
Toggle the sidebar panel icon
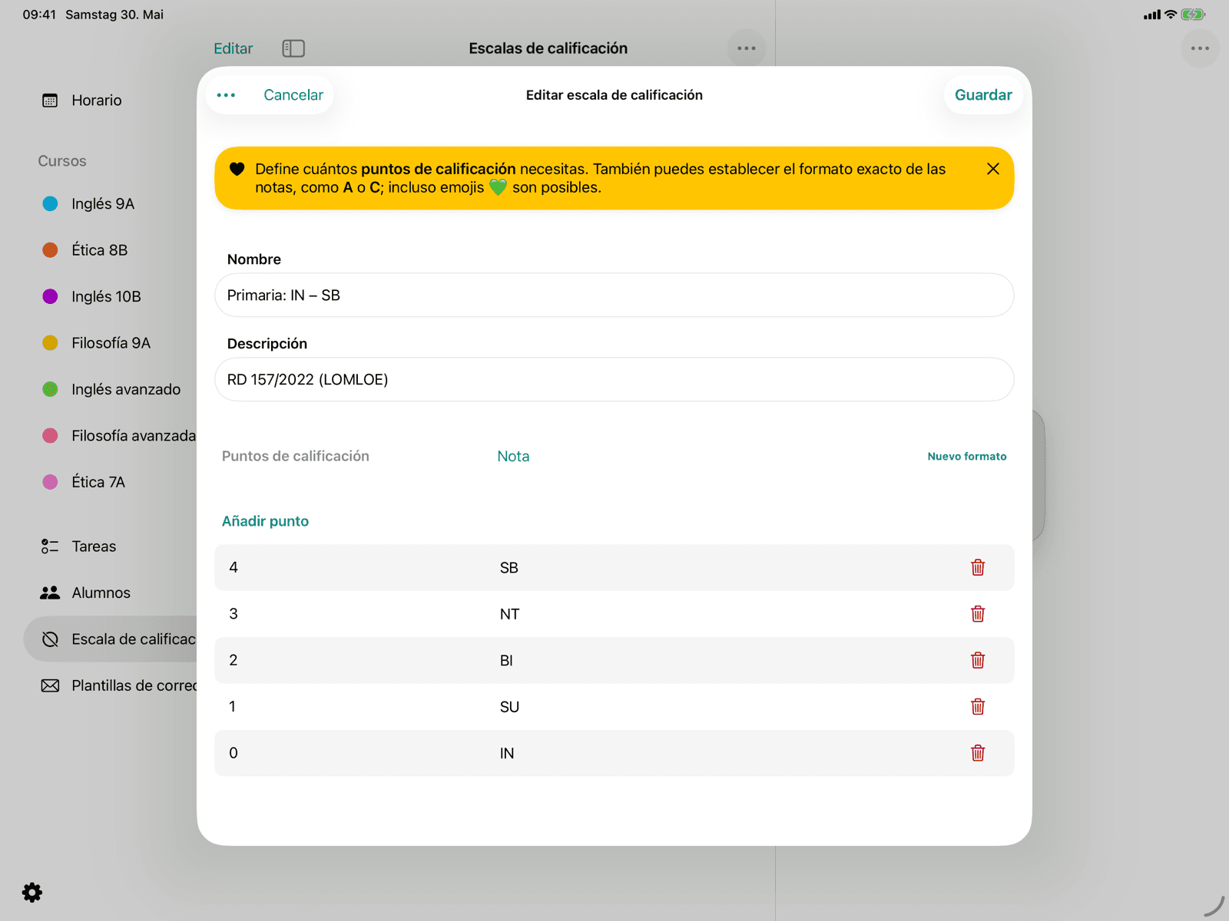[x=293, y=48]
